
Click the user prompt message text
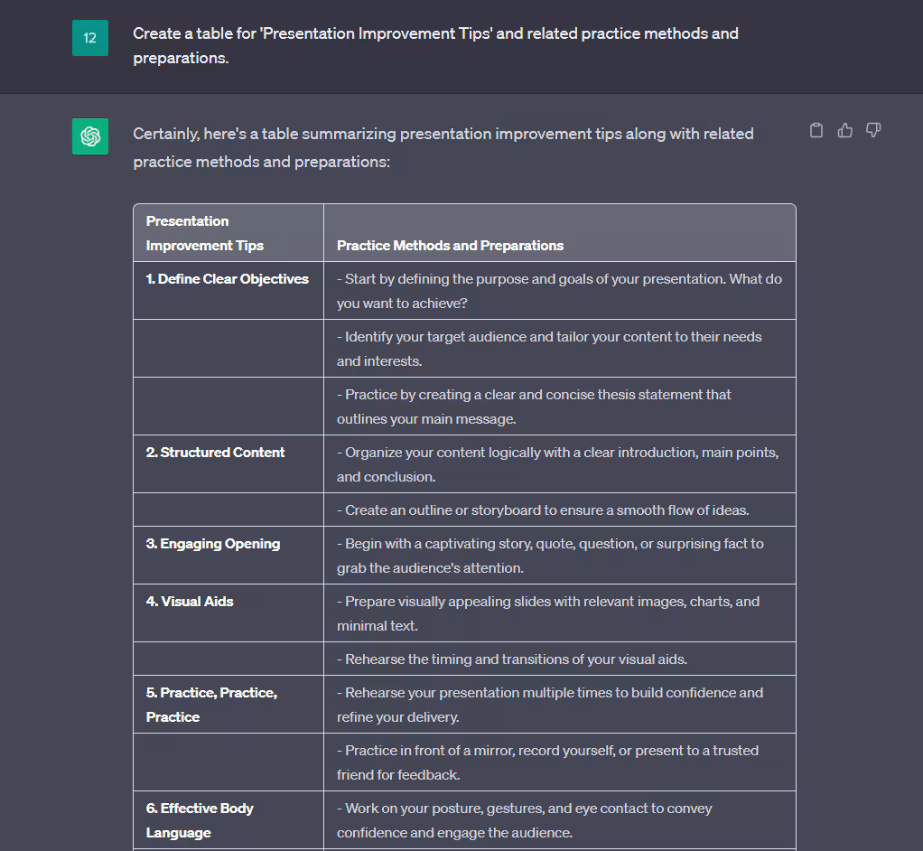[x=435, y=45]
